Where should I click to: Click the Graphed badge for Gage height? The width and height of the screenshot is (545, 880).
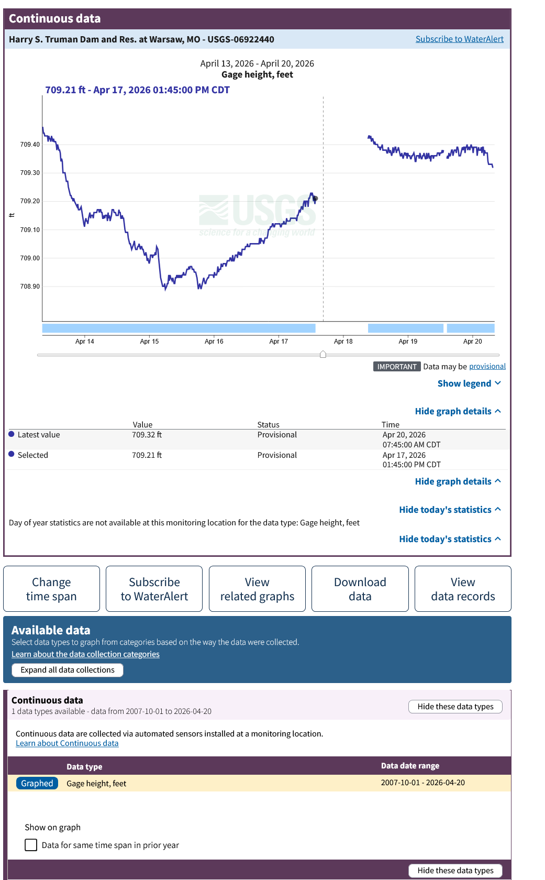(37, 783)
